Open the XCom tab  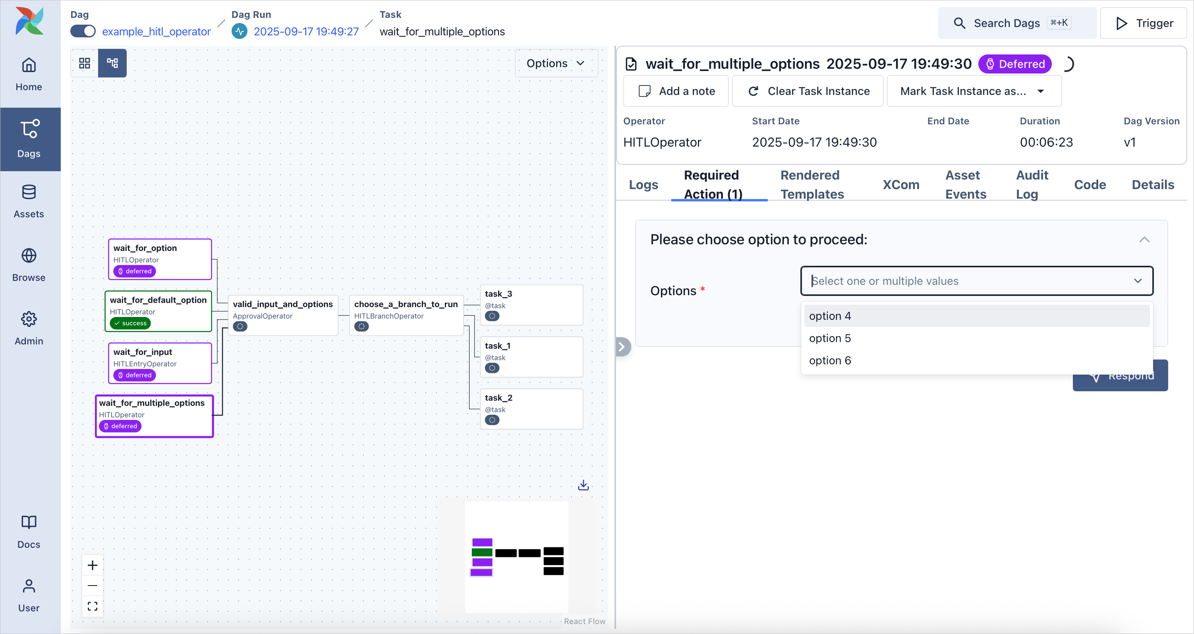pos(900,184)
